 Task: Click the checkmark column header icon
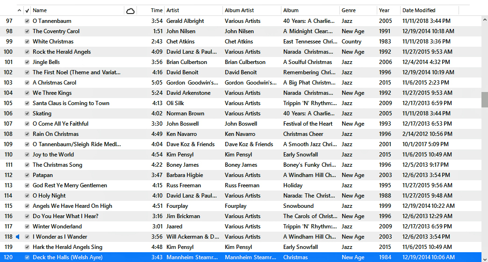coord(27,10)
